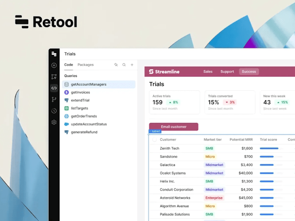
Task: Open the history clock icon
Action: pyautogui.click(x=54, y=111)
